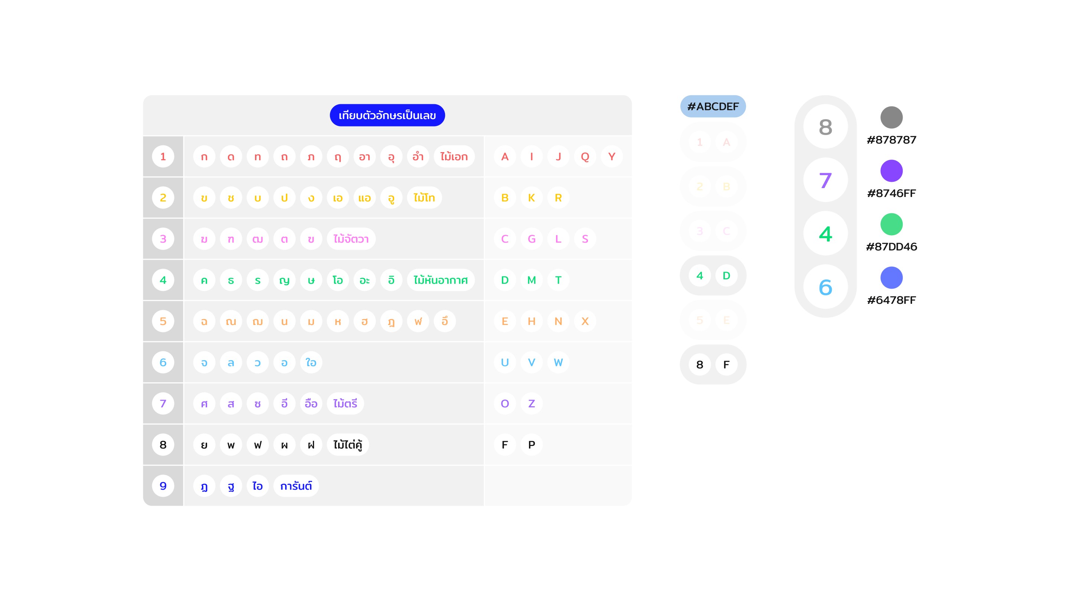The height and width of the screenshot is (601, 1069).
Task: Click the blue Thai title pill button
Action: (387, 115)
